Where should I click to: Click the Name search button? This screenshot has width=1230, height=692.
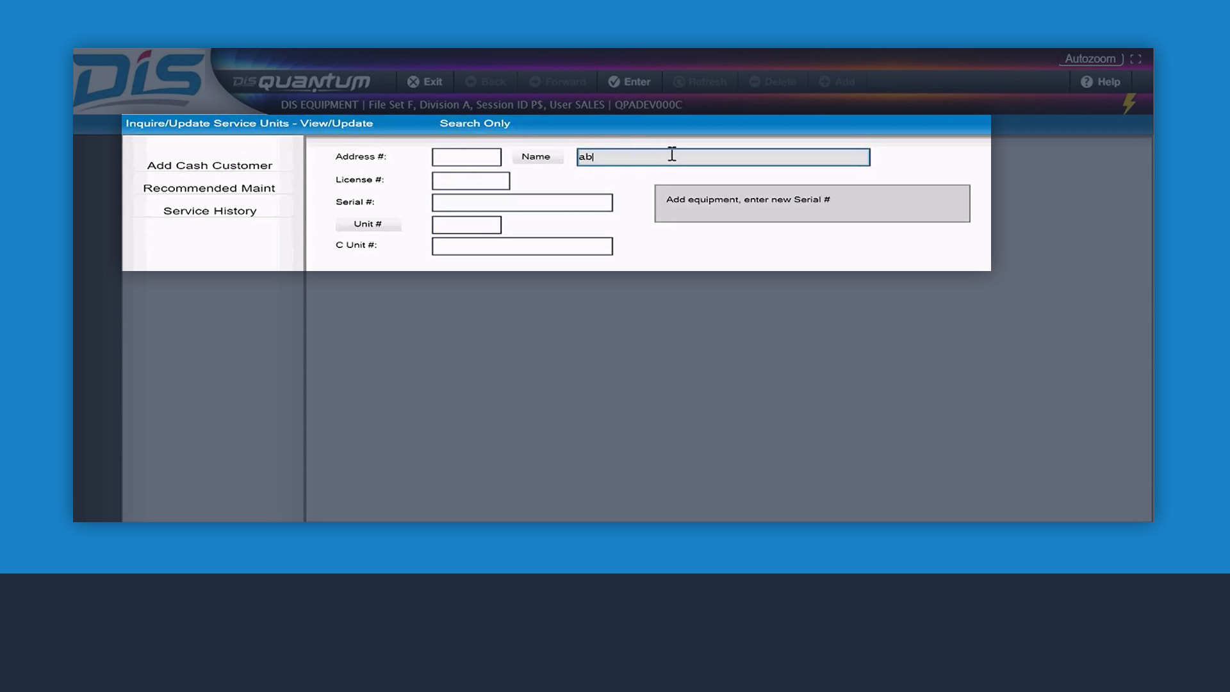[536, 156]
